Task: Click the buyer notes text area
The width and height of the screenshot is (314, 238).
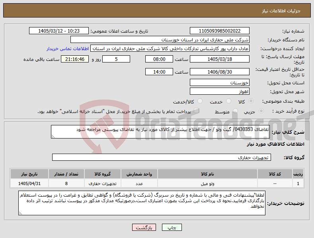Action: click(142, 203)
